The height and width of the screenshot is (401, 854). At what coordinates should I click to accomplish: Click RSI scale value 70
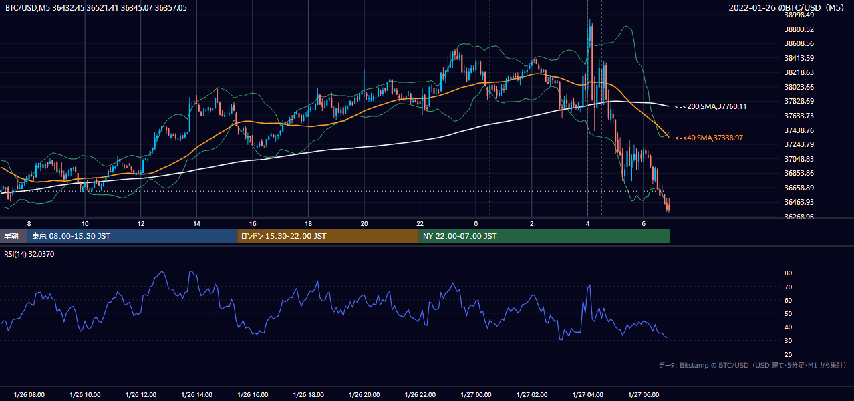pos(789,287)
